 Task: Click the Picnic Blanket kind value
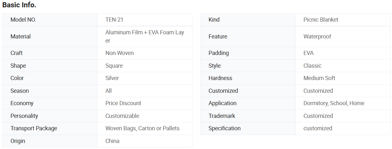click(321, 20)
